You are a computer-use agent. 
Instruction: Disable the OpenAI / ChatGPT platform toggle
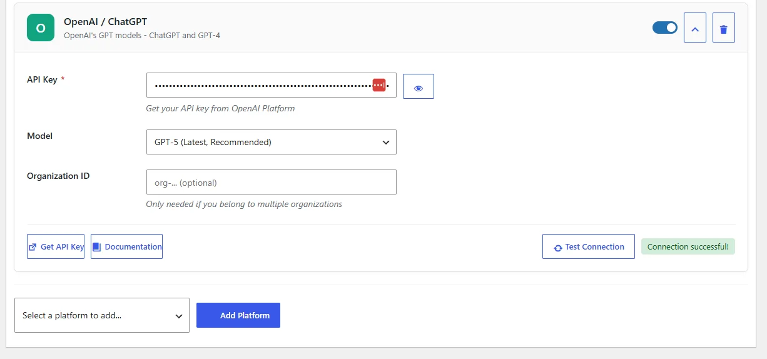click(665, 28)
